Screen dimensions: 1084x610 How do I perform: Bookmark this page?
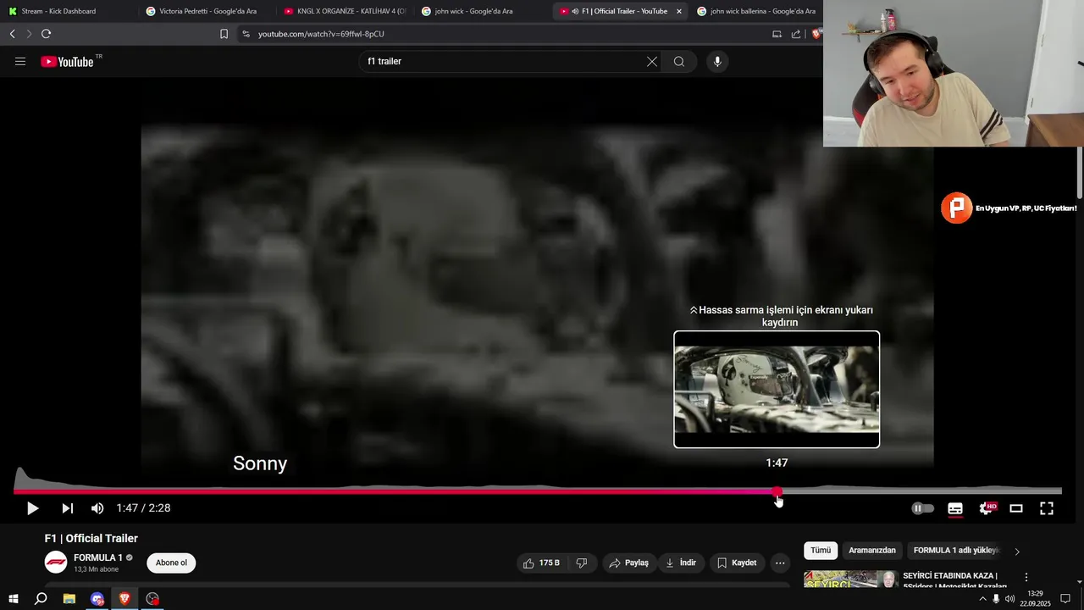224,34
